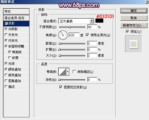The height and width of the screenshot is (120, 149).
Task: Click the 角度 angle dial
Action: point(63,35)
